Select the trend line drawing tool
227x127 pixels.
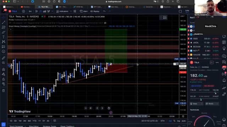pyautogui.click(x=4, y=22)
